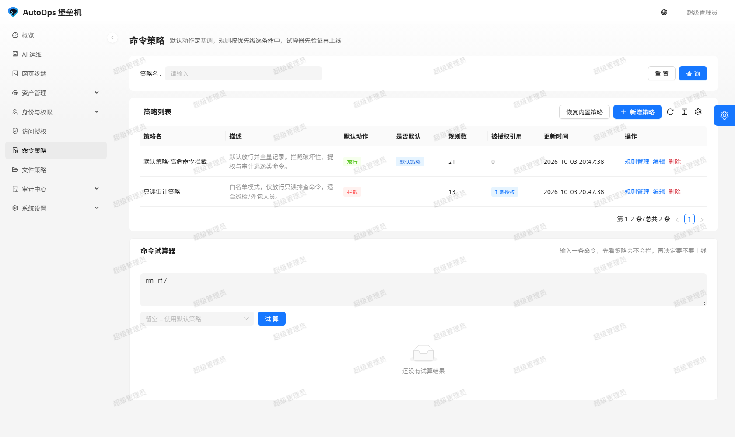Open 文件策略 menu item
735x437 pixels.
click(56, 170)
